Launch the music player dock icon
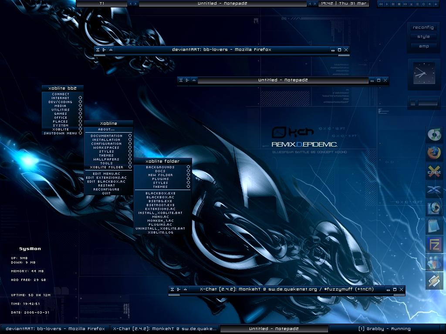The height and width of the screenshot is (334, 446). (434, 134)
